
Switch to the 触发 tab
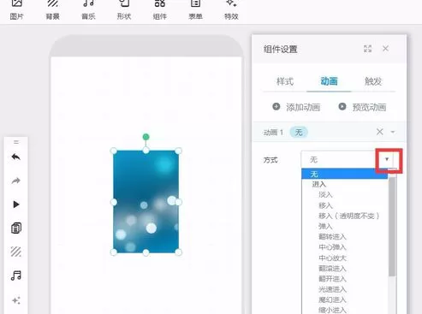point(373,81)
